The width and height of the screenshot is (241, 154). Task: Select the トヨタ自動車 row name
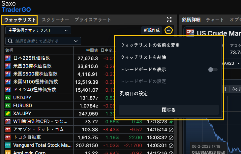27,137
